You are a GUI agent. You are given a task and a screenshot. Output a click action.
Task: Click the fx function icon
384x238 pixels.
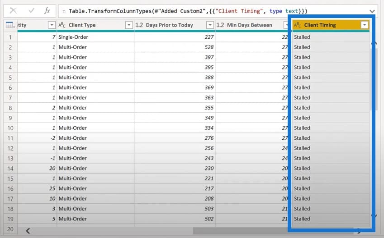coord(47,10)
